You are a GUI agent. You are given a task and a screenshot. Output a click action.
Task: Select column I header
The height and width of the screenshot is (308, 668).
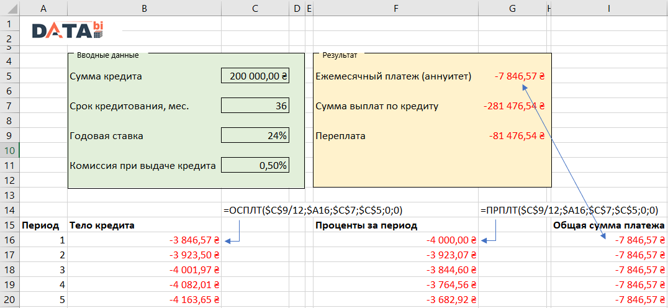pyautogui.click(x=609, y=8)
